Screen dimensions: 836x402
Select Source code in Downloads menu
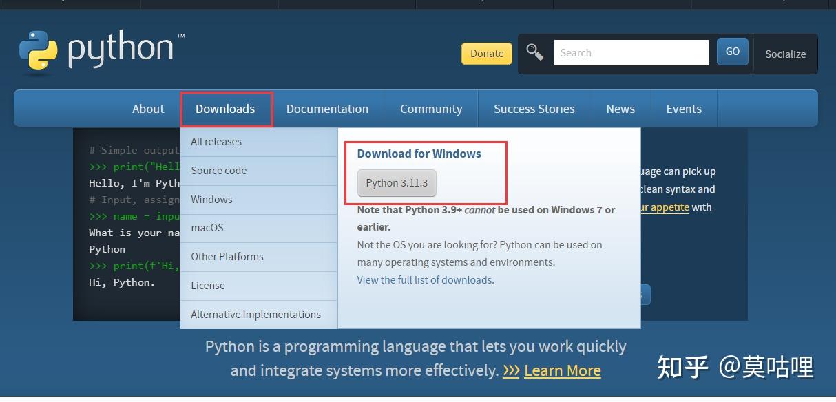(x=218, y=171)
